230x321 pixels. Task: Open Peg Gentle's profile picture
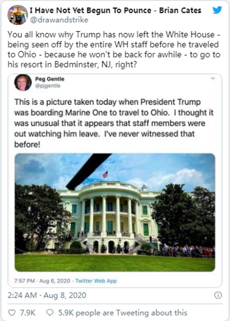[23, 82]
